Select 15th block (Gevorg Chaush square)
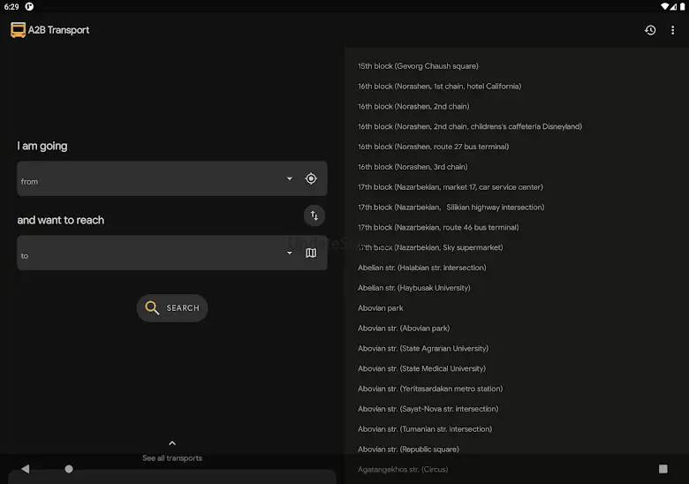Screen dimensions: 689x484 [x=418, y=66]
